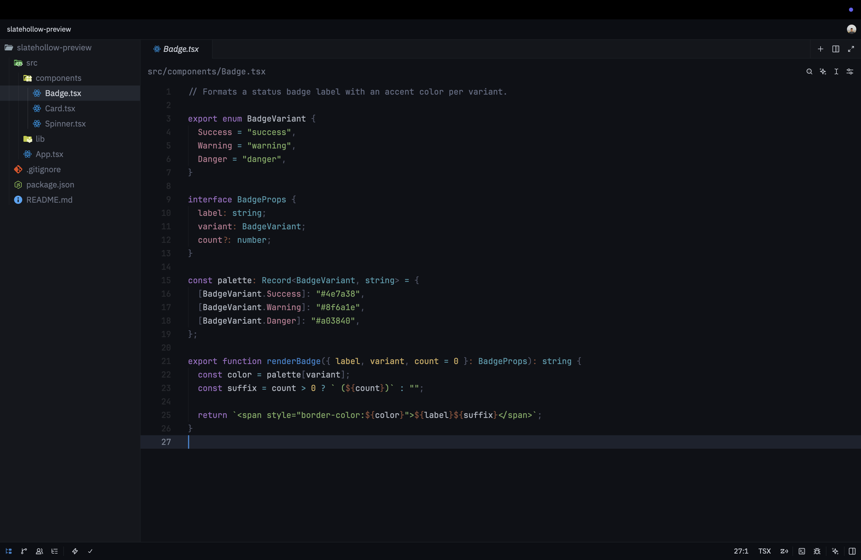Collapse the slatehollow-preview root folder
This screenshot has width=861, height=560.
[x=70, y=47]
